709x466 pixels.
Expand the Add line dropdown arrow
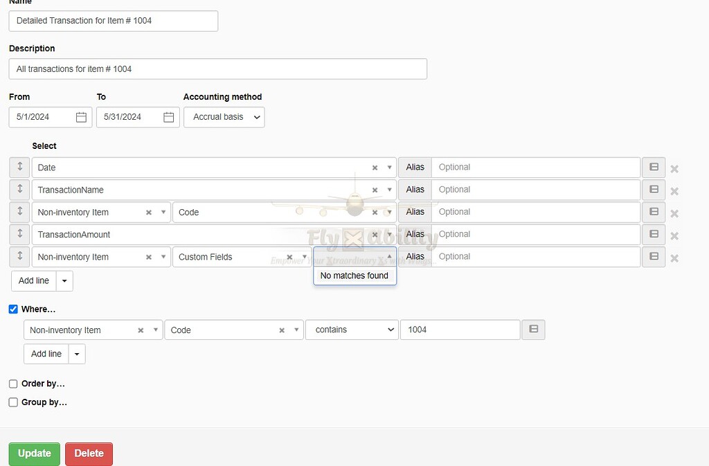(64, 280)
